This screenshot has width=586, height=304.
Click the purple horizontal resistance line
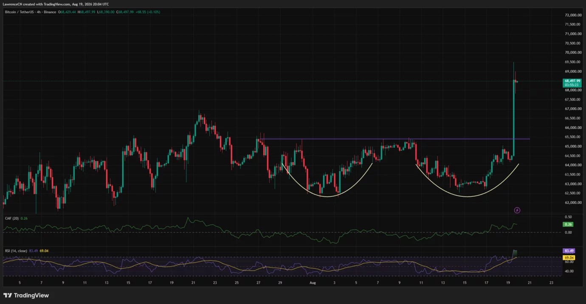tap(395, 139)
